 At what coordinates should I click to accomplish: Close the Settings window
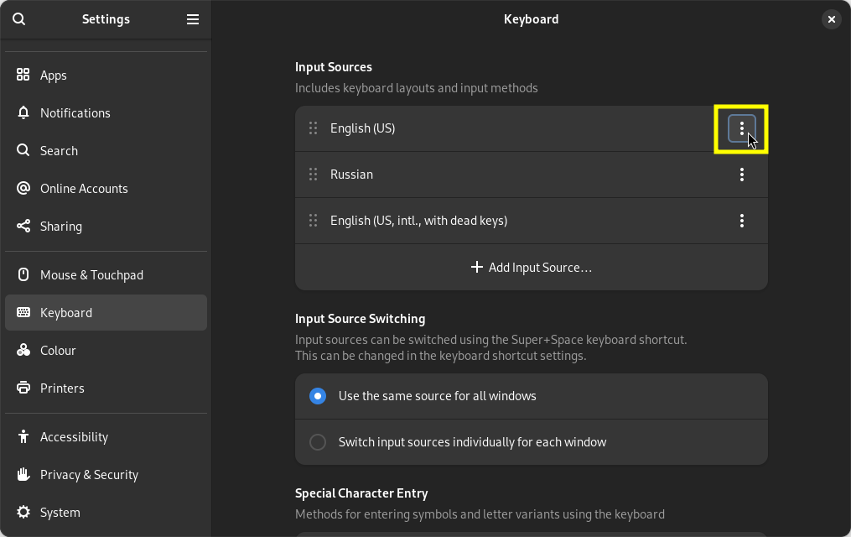click(x=831, y=19)
